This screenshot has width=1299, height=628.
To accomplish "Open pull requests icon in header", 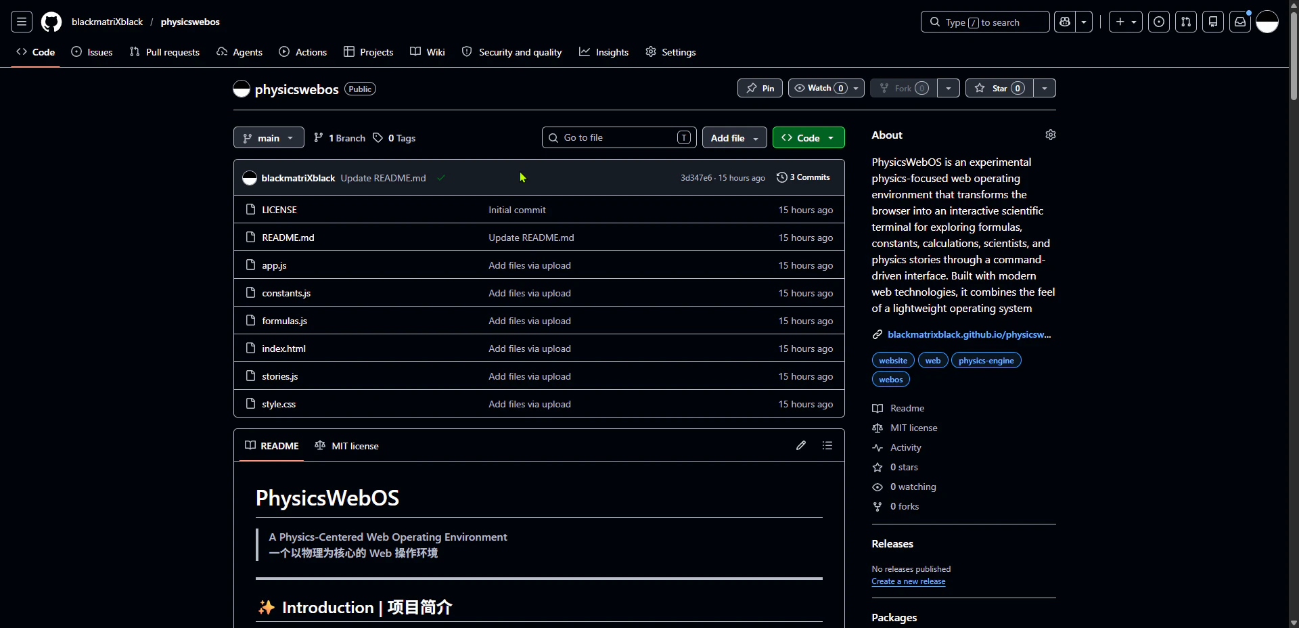I will click(x=1186, y=22).
